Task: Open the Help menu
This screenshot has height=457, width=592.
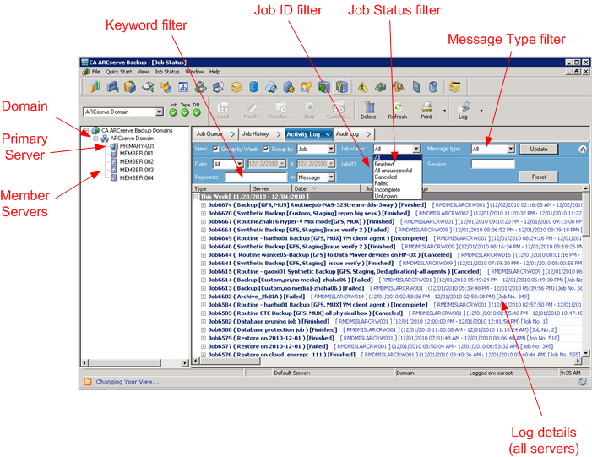Action: 215,72
